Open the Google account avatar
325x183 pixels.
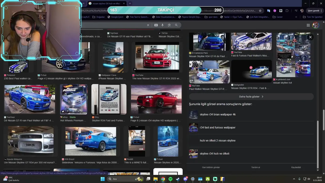point(316,25)
